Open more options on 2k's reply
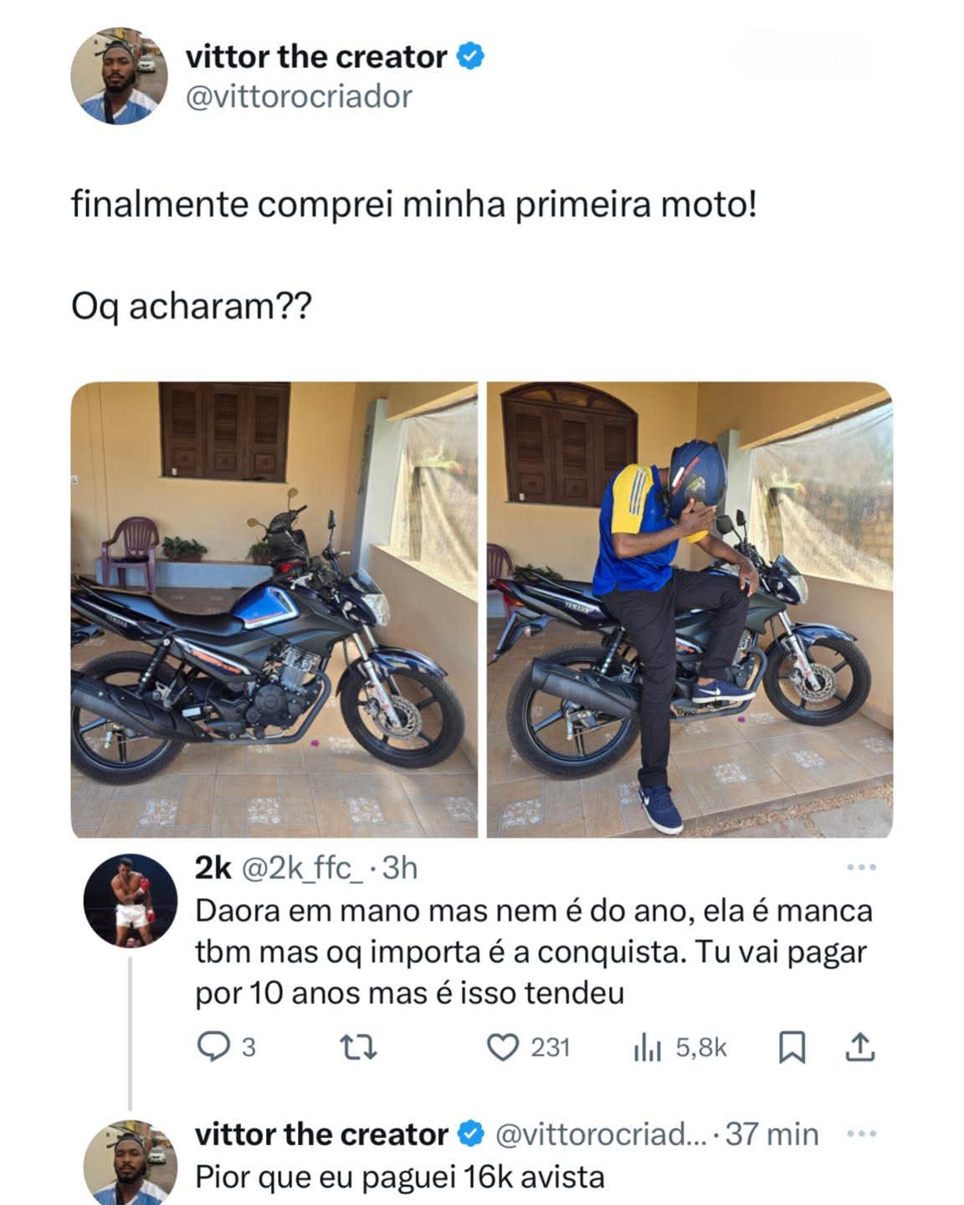The height and width of the screenshot is (1205, 964). pyautogui.click(x=860, y=868)
